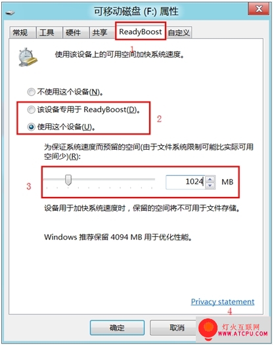The image size is (274, 346).
Task: Click the 确定 button
Action: tap(117, 328)
